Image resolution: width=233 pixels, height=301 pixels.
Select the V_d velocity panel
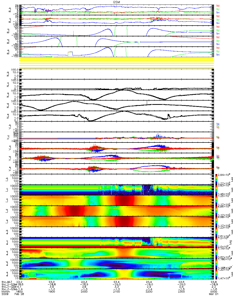[x=116, y=158]
